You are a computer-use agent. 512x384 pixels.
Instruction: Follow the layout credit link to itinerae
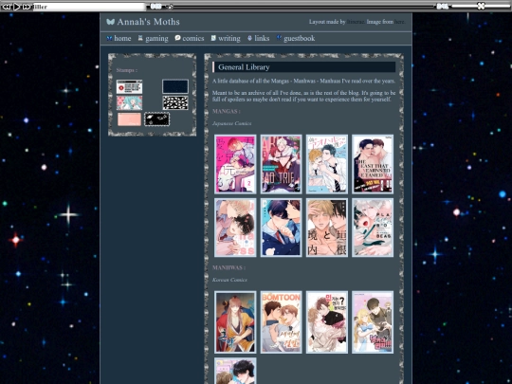point(356,22)
